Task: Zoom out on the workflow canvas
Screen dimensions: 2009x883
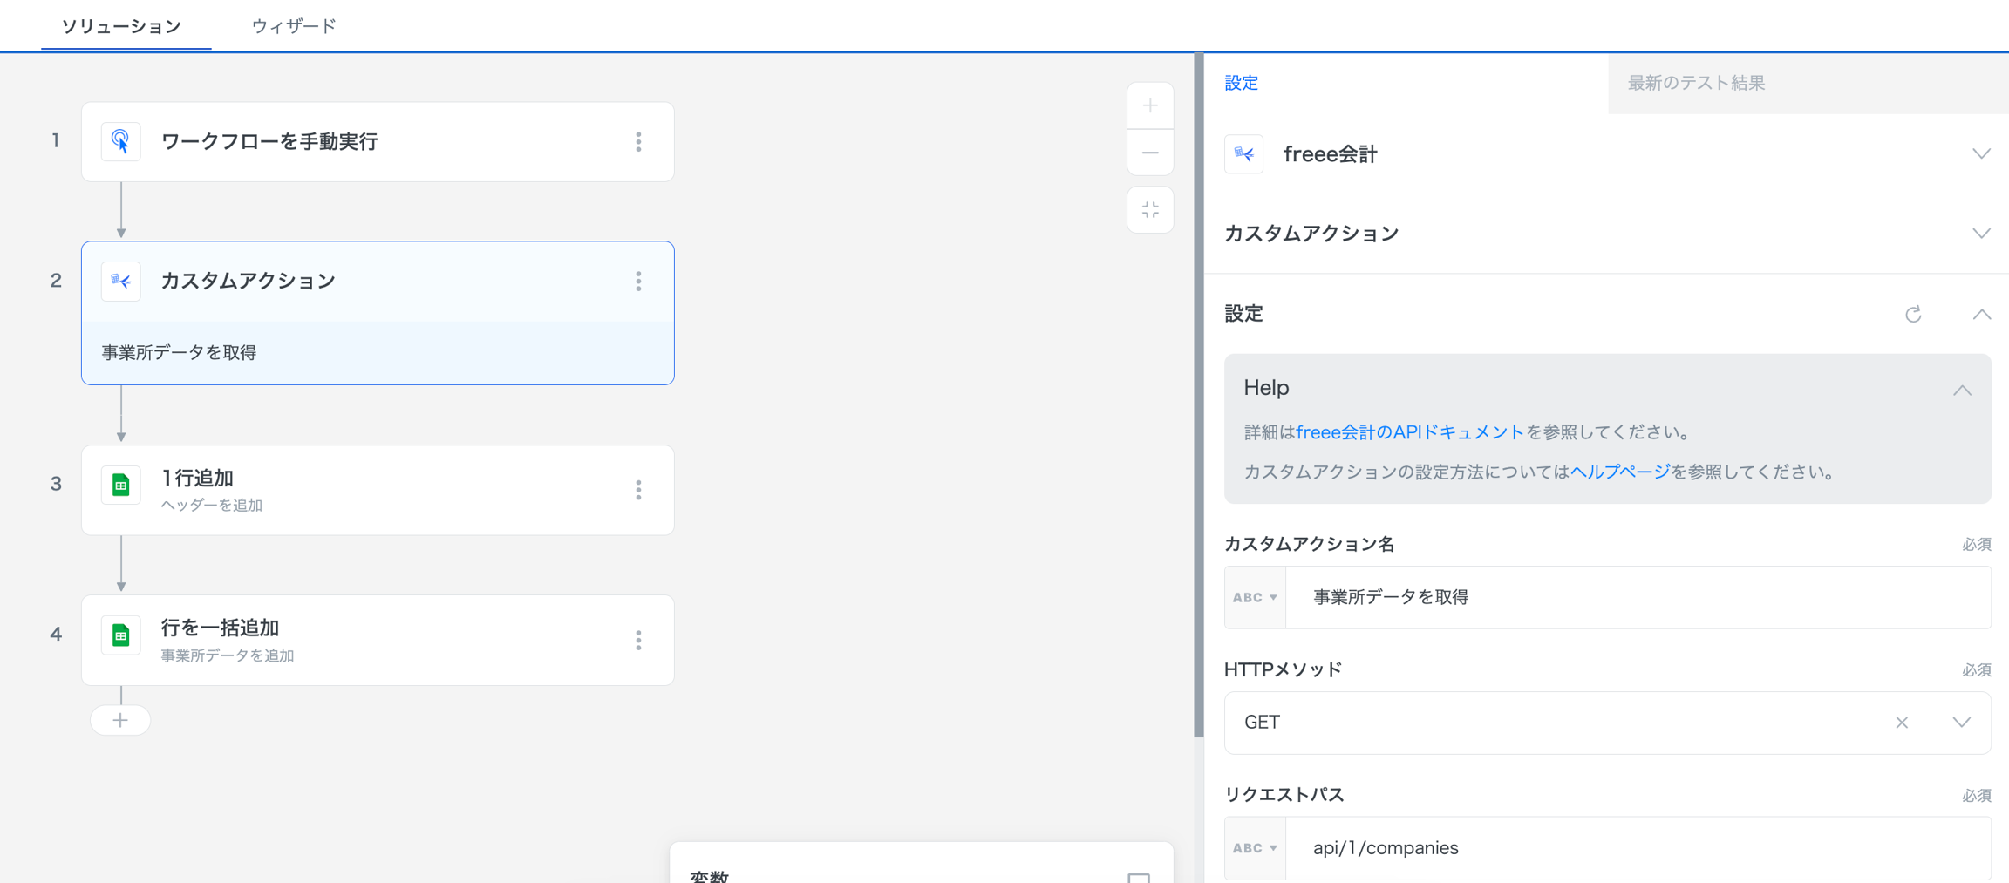Action: [1150, 153]
